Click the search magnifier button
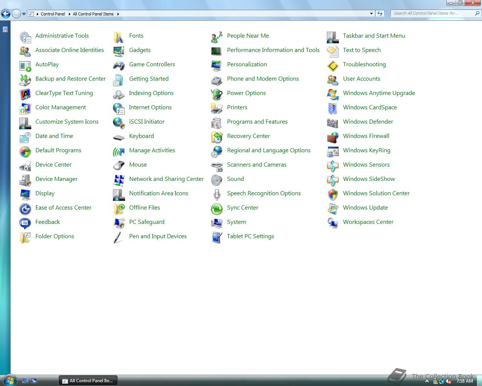The width and height of the screenshot is (482, 386). pos(477,13)
